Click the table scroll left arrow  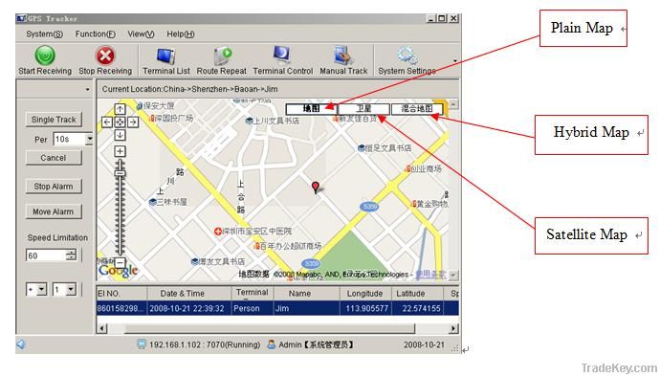click(101, 328)
